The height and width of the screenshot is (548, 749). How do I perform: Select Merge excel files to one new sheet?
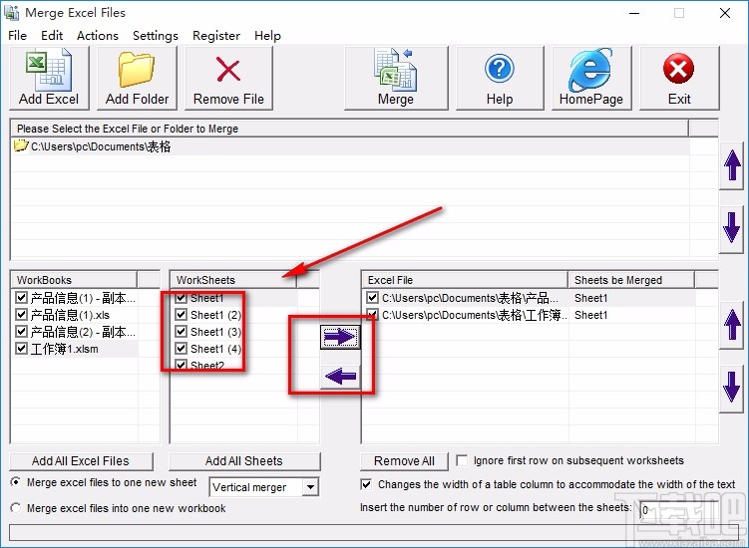coord(16,482)
